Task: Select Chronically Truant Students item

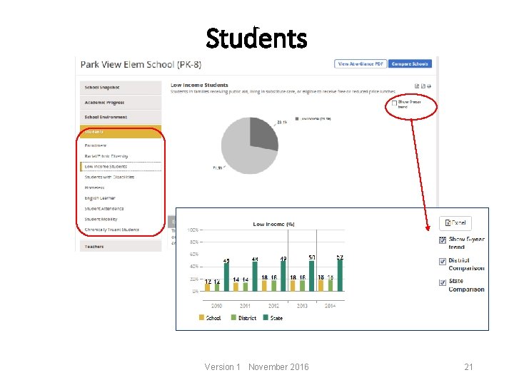Action: pyautogui.click(x=112, y=230)
